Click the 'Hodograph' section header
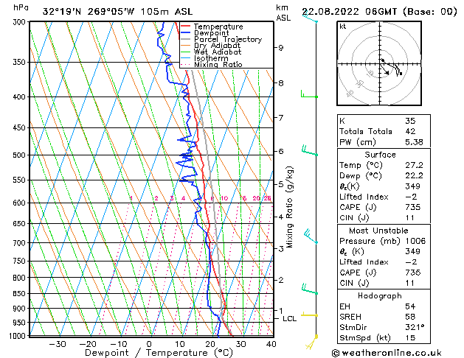Viewport: 464px width, 358px height. pos(380,295)
